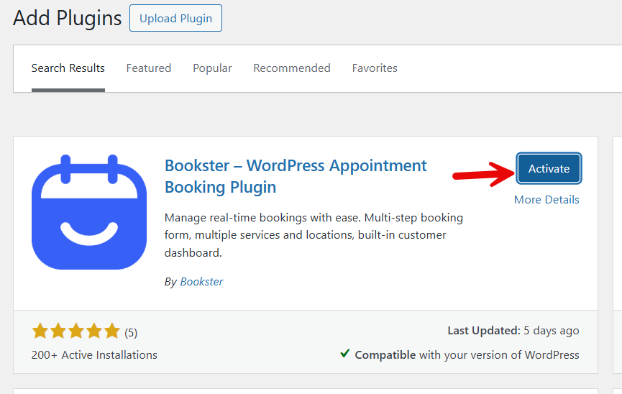This screenshot has height=394, width=622.
Task: Click the Bookster plugin description text
Action: click(314, 235)
